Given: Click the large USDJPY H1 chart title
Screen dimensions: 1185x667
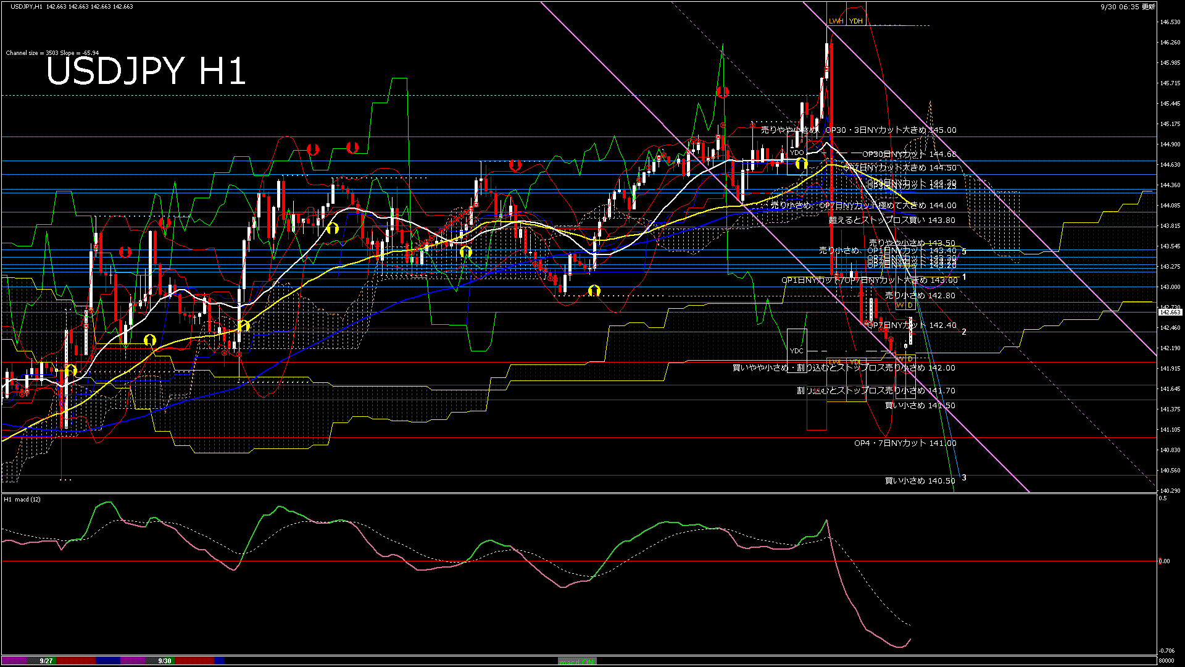Looking at the screenshot, I should [146, 70].
